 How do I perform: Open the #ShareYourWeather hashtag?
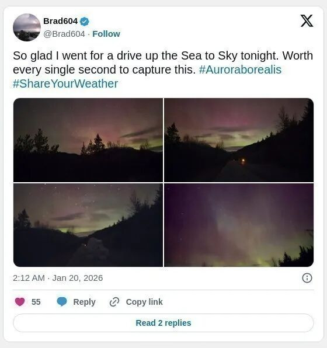coord(65,83)
